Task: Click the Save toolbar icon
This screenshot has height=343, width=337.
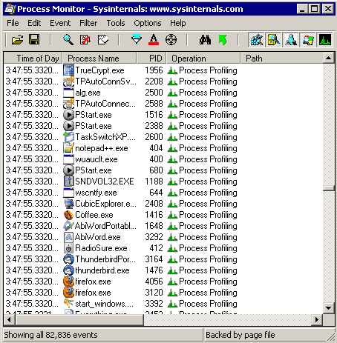Action: pos(34,40)
